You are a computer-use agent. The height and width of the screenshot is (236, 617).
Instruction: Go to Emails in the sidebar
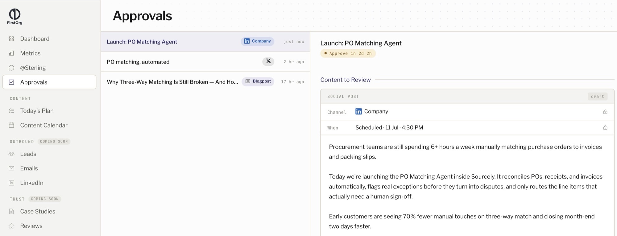tap(49, 168)
